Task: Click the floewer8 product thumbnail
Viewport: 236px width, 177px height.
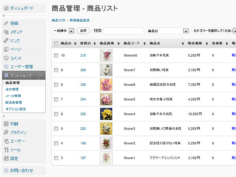Action: [x=106, y=55]
